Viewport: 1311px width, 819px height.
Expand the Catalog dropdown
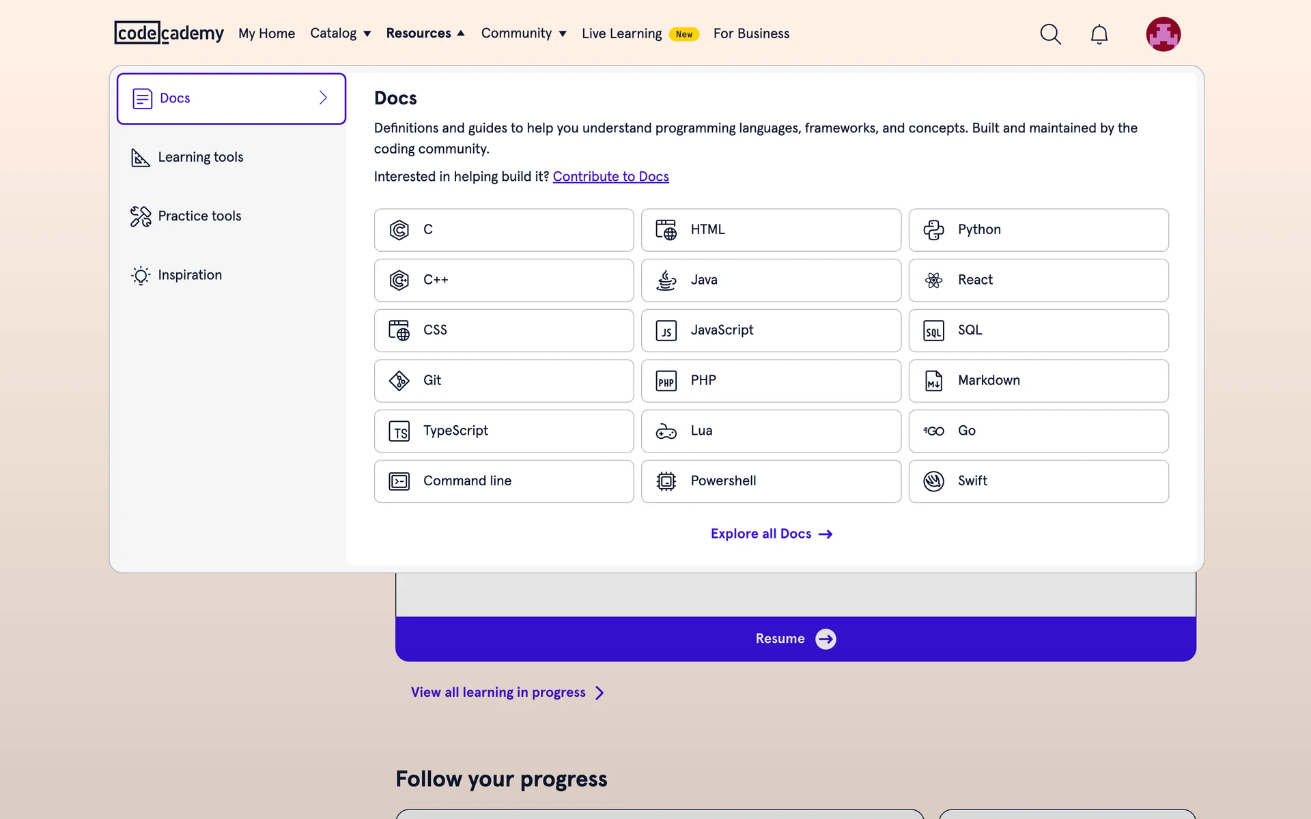coord(340,33)
